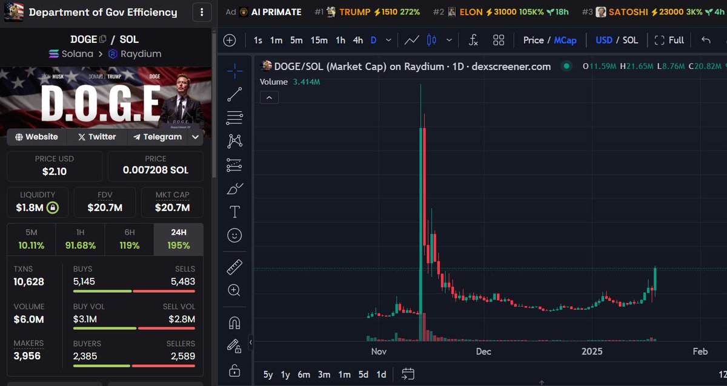Collapse the drawing toolbar side arrow

click(251, 344)
